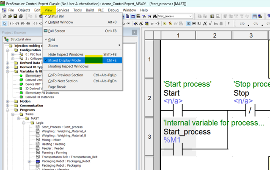Open the File menu
The image size is (270, 170).
point(11,10)
